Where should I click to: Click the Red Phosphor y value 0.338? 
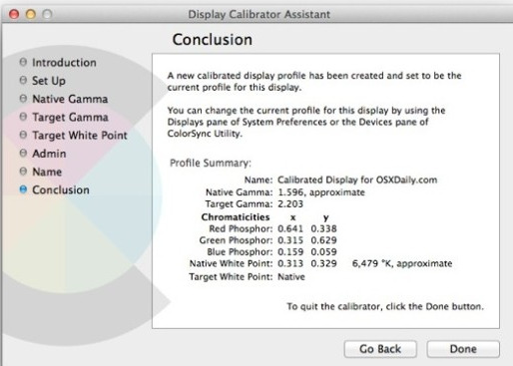click(x=323, y=228)
